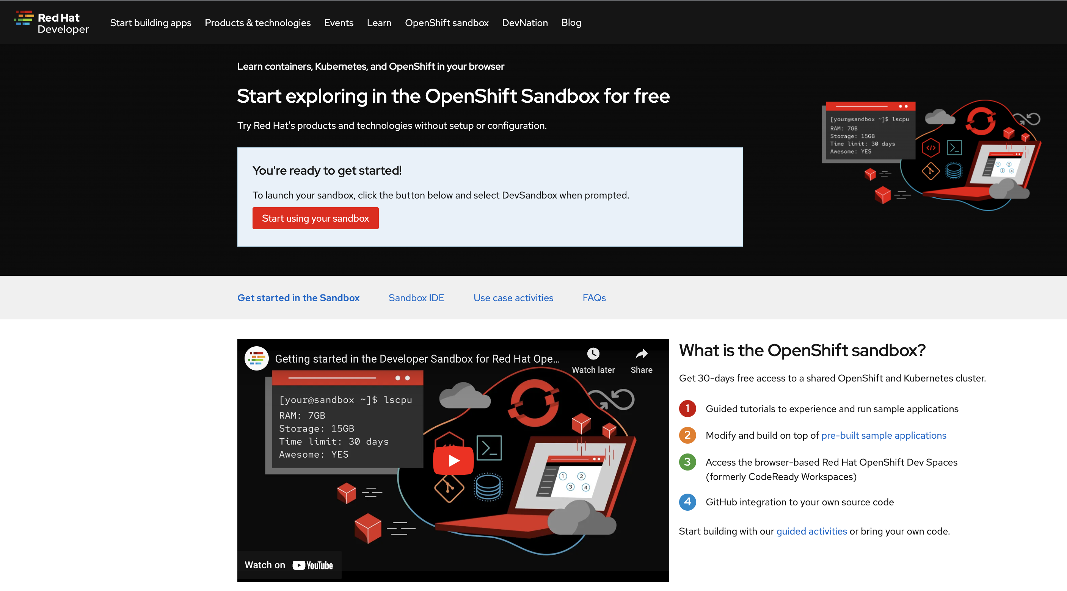Open the Products & technologies menu

tap(257, 23)
